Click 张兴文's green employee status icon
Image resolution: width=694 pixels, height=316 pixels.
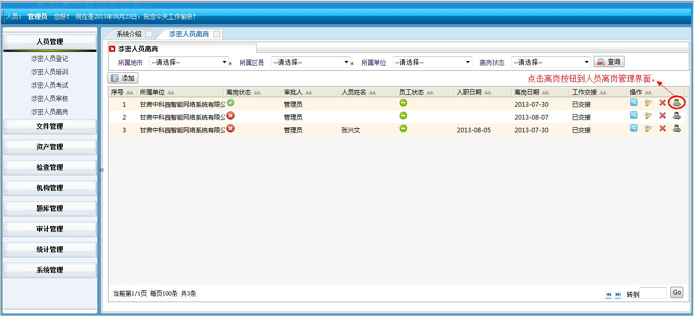tap(403, 128)
